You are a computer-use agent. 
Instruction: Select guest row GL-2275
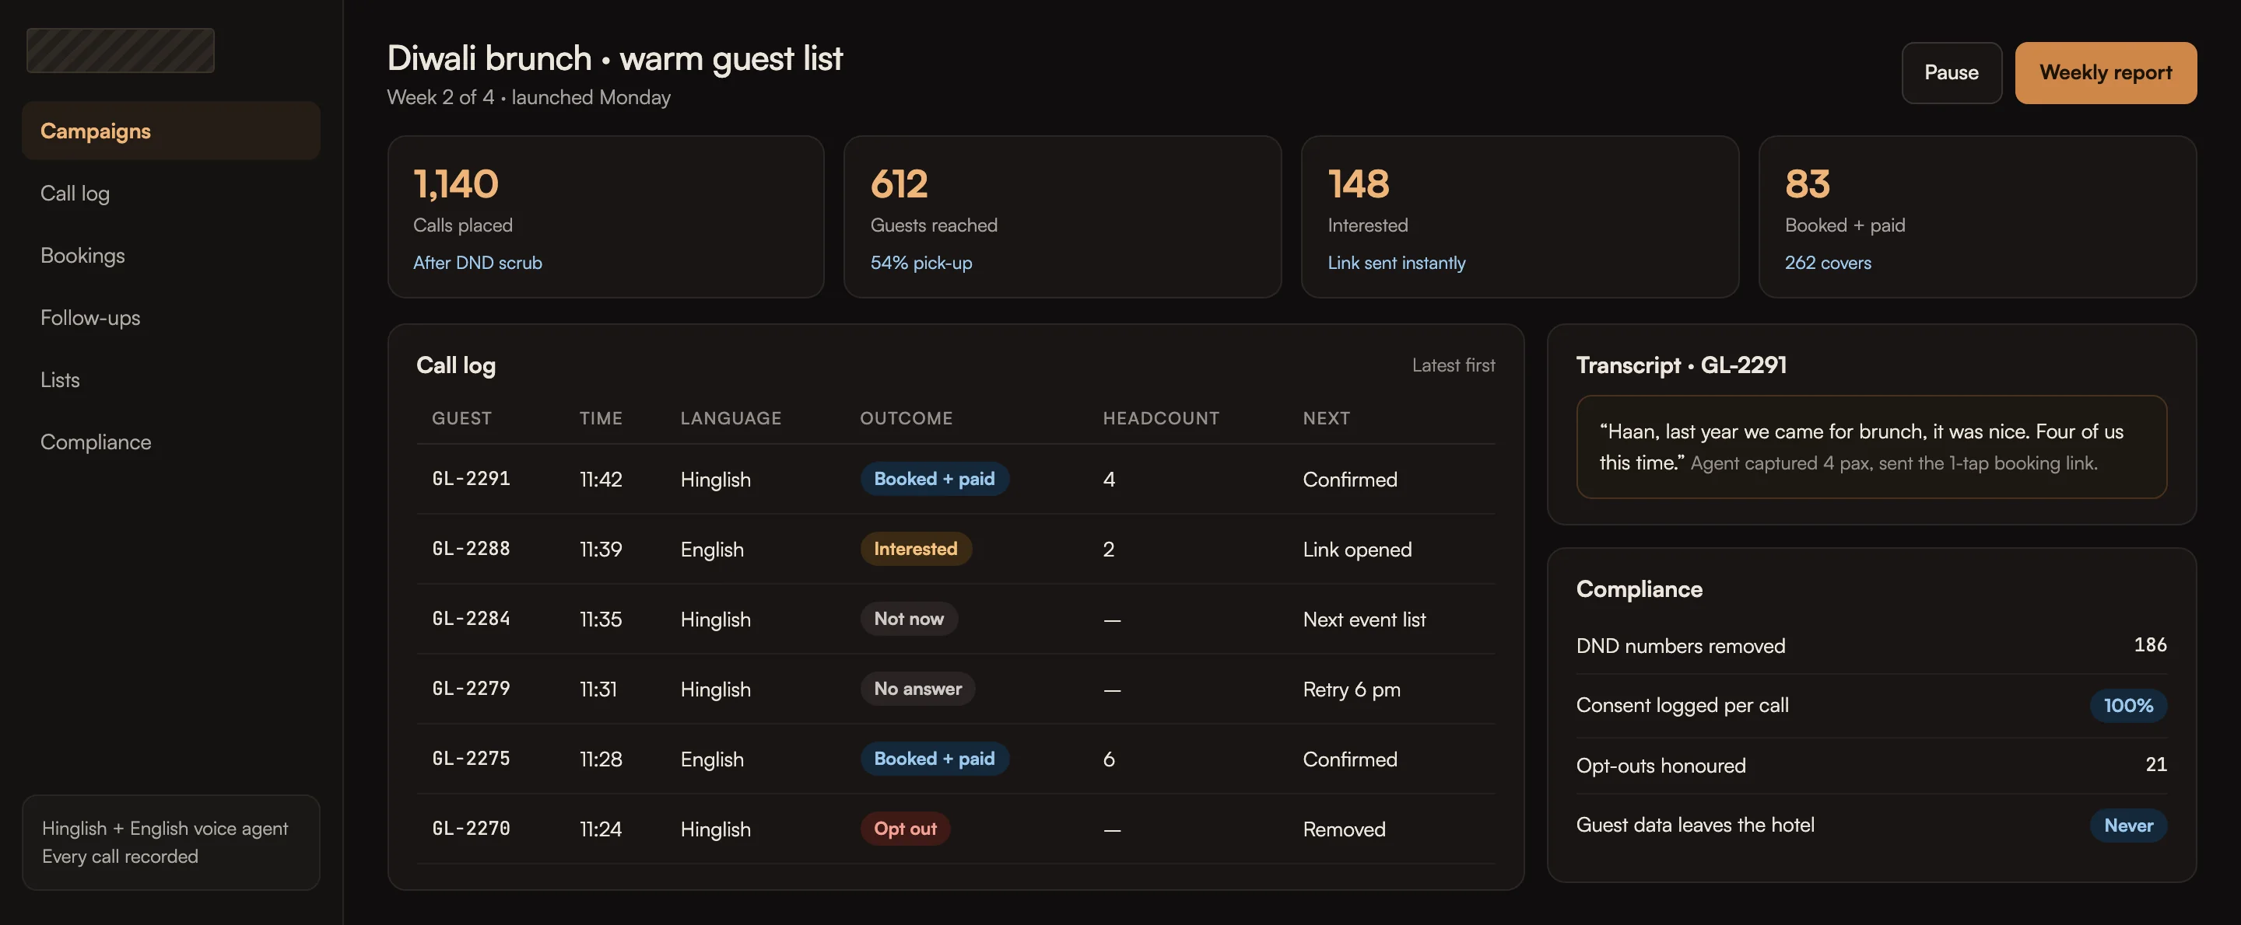pos(956,759)
